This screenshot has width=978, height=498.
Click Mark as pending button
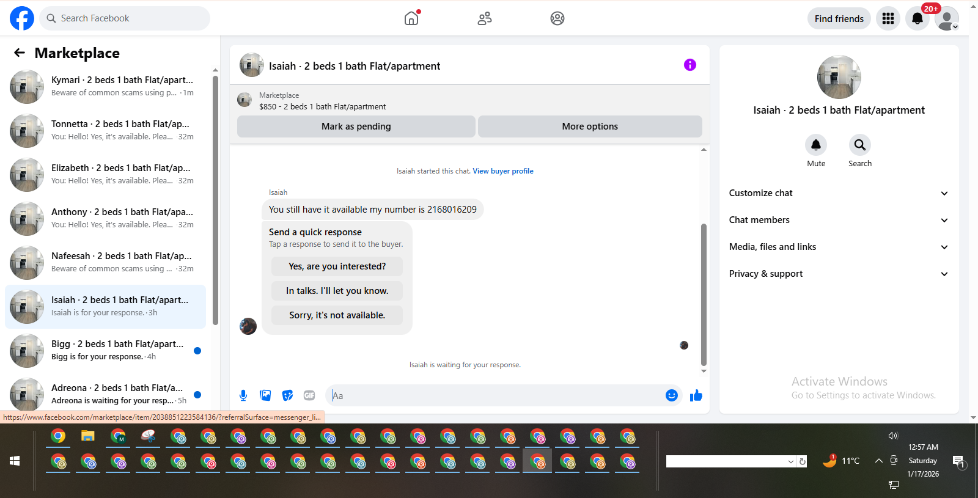click(356, 126)
